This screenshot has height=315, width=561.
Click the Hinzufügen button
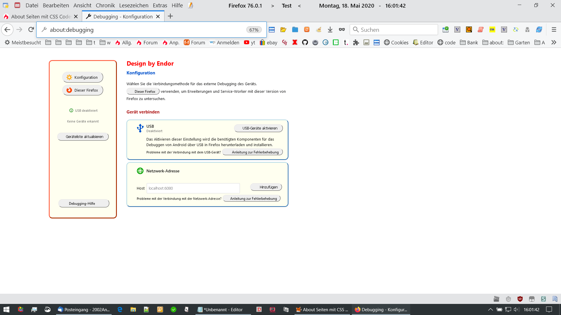click(266, 187)
